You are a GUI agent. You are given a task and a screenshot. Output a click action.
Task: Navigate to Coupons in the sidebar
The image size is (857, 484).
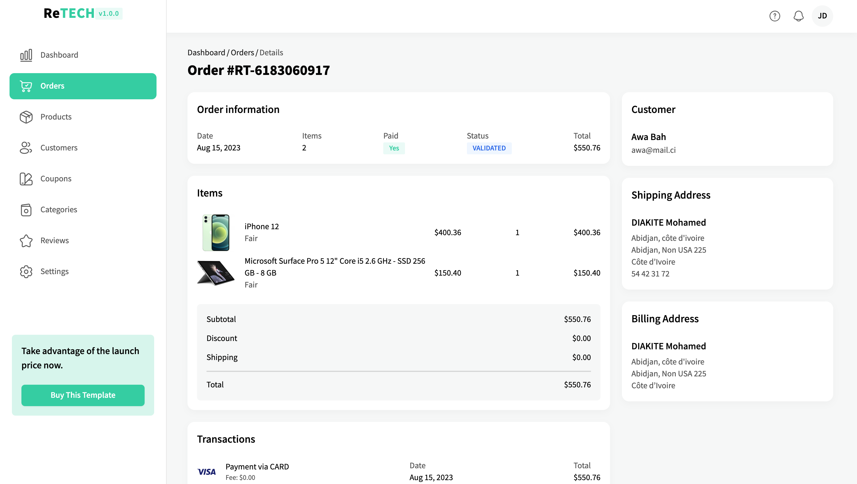click(83, 179)
